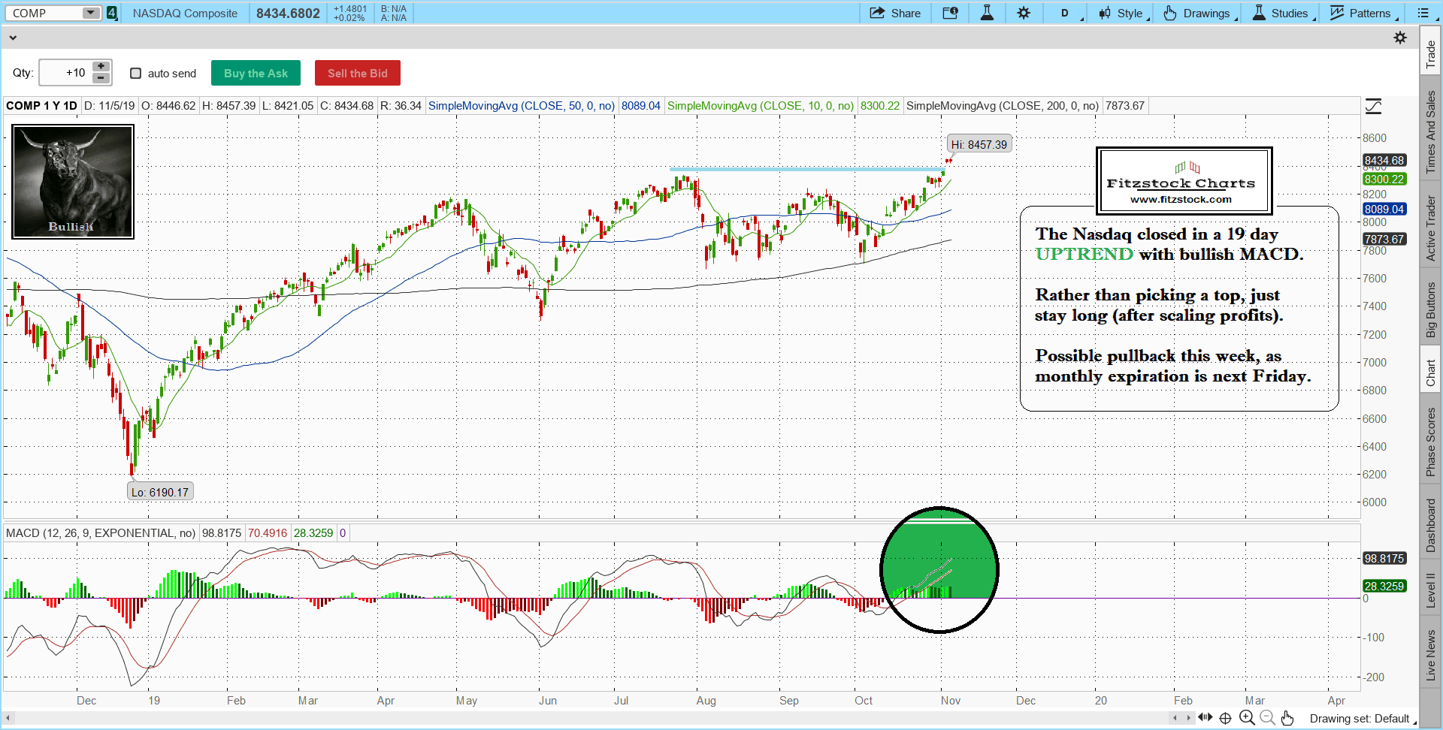
Task: Enable the auto send checkbox
Action: (136, 74)
